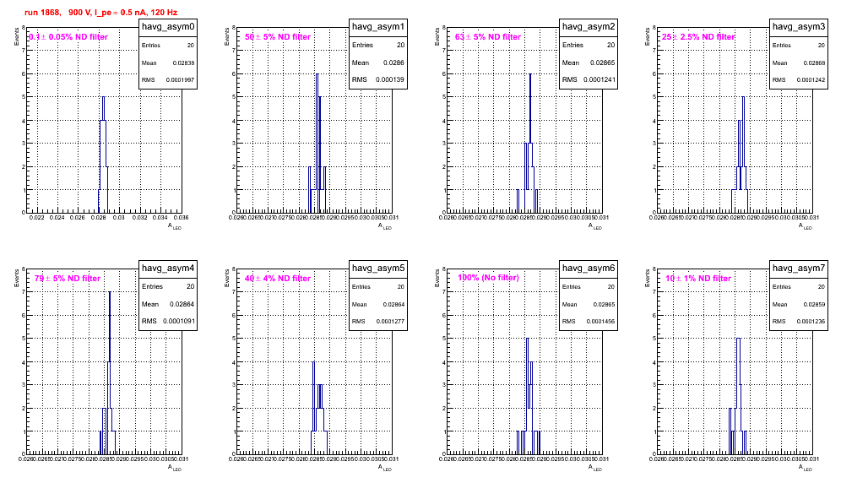Click the A_LED axis label under havg_asym7 plot

click(806, 468)
